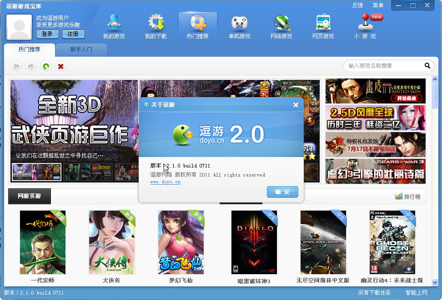Screen dimensions: 442x300
Task: Click 无尽空间简体中文版 title text
Action: tap(323, 280)
